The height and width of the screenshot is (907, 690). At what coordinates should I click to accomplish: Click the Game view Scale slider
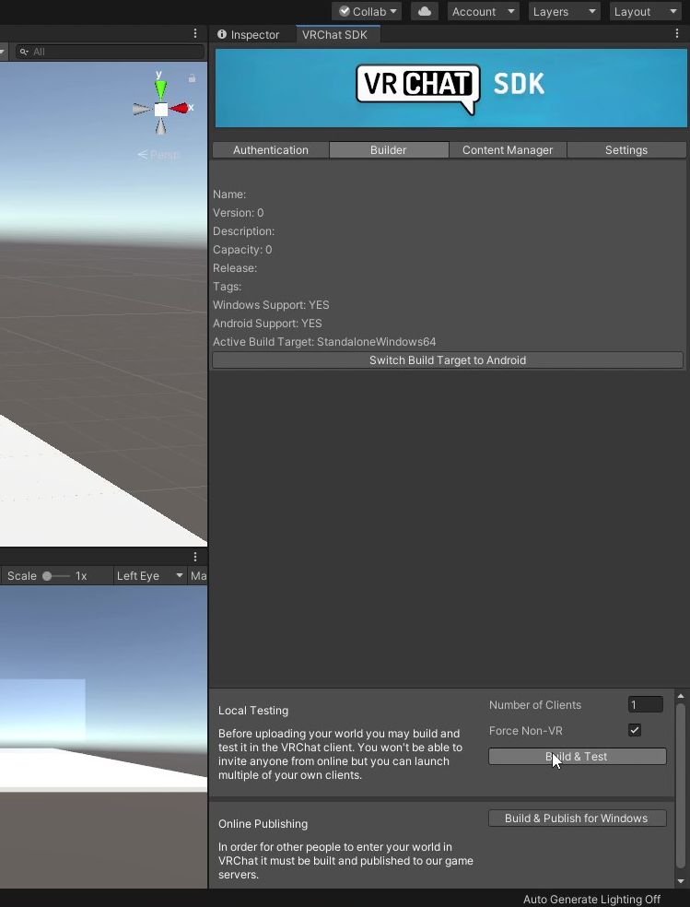coord(56,575)
